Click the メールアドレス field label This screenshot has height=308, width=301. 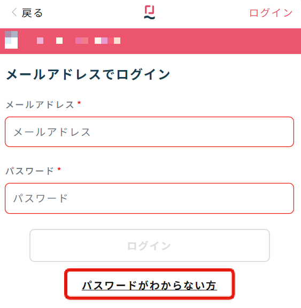click(x=40, y=105)
